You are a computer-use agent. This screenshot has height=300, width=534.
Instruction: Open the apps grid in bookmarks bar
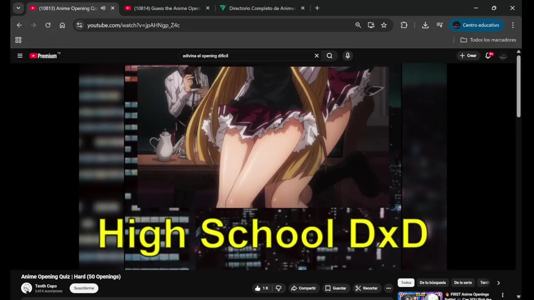pos(18,40)
